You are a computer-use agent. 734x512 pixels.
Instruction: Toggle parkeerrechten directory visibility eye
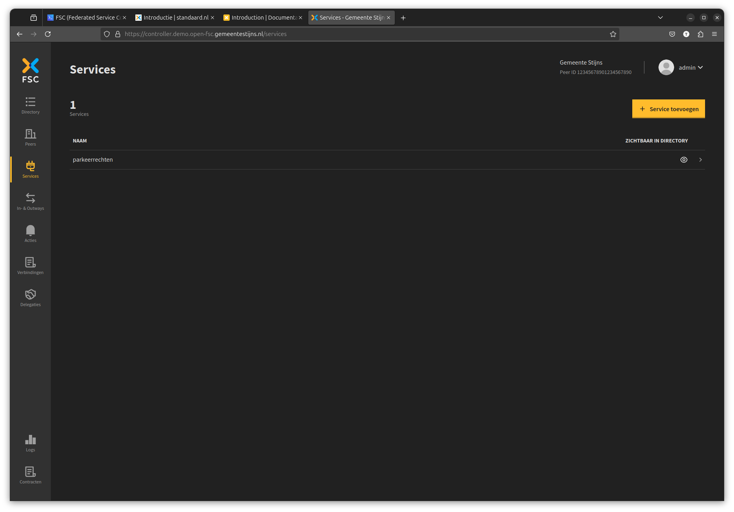684,160
